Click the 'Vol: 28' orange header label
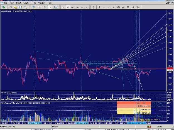This screenshot has width=174, height=130. [x=141, y=103]
